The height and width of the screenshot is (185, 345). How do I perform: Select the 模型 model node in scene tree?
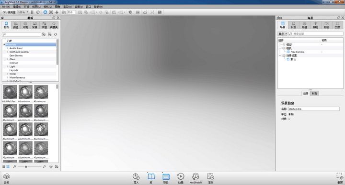(289, 44)
